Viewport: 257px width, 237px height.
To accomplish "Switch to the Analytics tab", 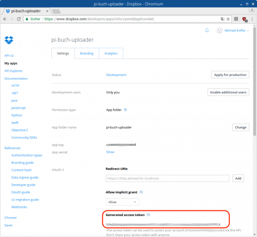I will pos(111,53).
